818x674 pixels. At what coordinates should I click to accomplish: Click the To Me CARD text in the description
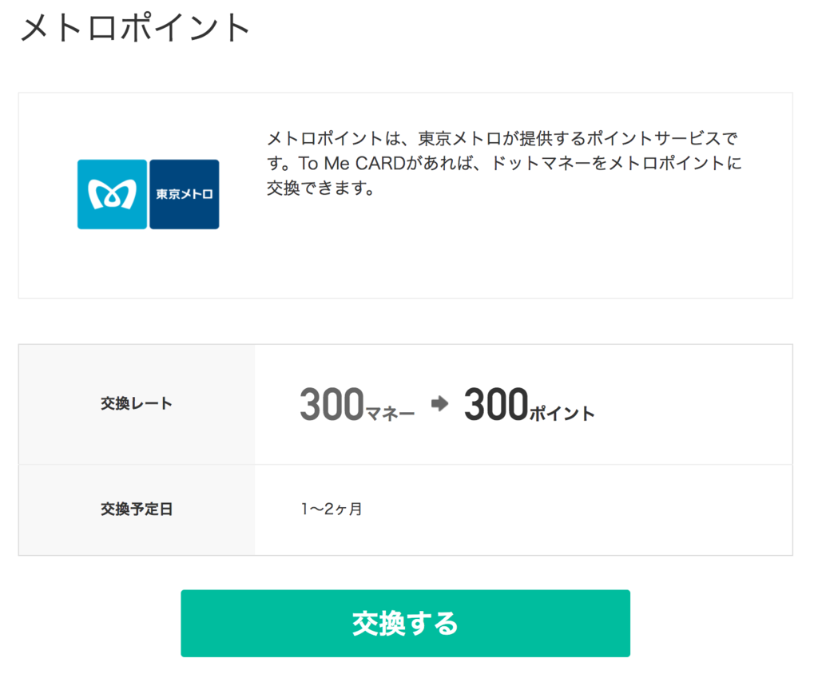pos(351,163)
